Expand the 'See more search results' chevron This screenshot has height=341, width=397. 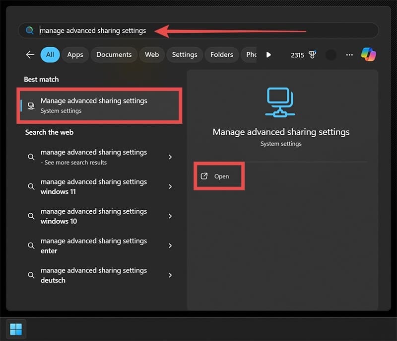(170, 157)
